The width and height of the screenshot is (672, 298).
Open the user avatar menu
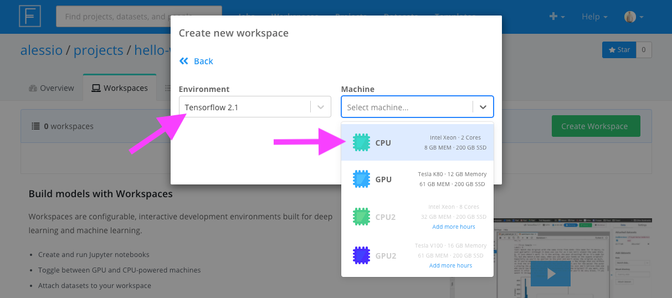pos(633,17)
